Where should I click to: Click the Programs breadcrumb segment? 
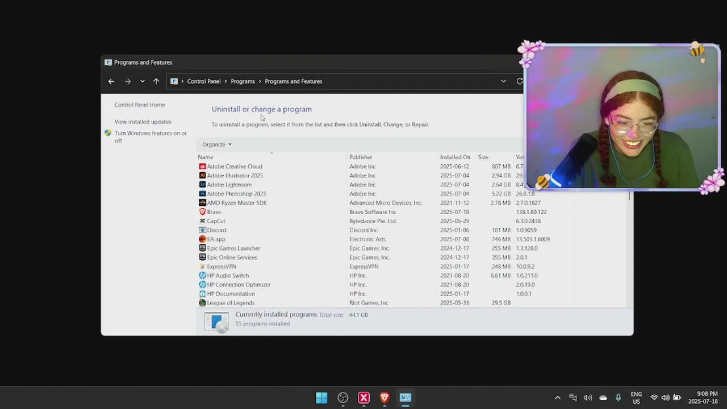coord(243,81)
